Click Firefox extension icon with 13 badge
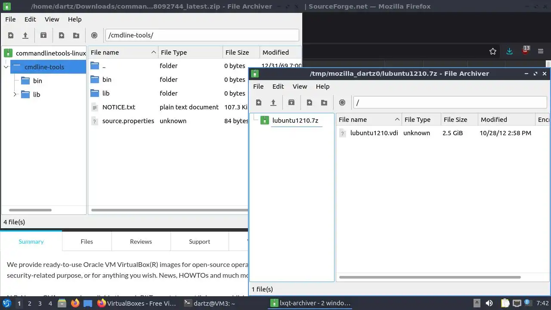 [x=525, y=50]
